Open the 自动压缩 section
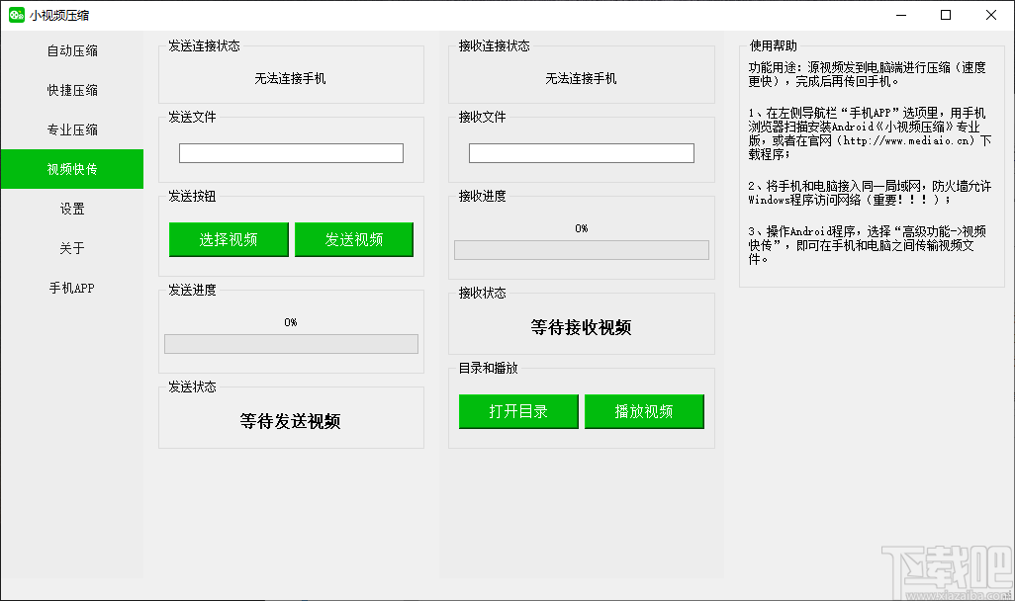The height and width of the screenshot is (601, 1015). click(x=72, y=50)
